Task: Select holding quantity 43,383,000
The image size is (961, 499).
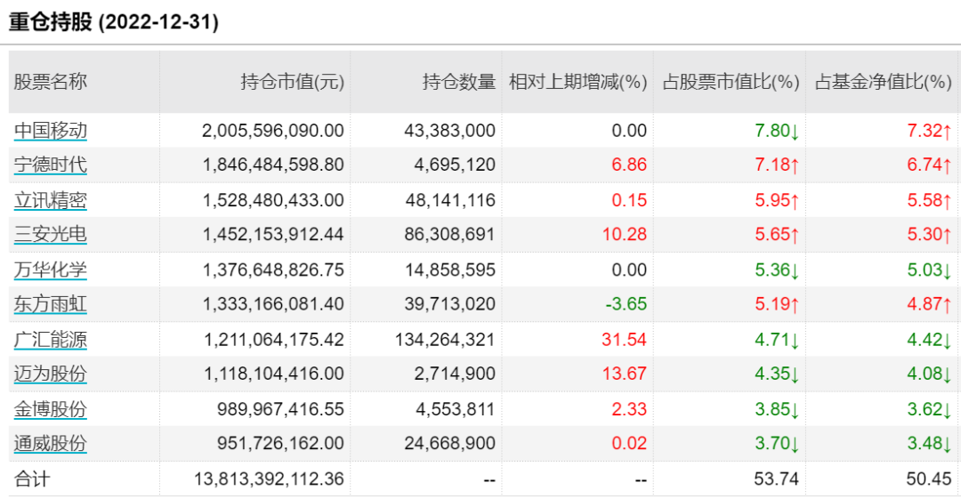Action: pos(450,131)
